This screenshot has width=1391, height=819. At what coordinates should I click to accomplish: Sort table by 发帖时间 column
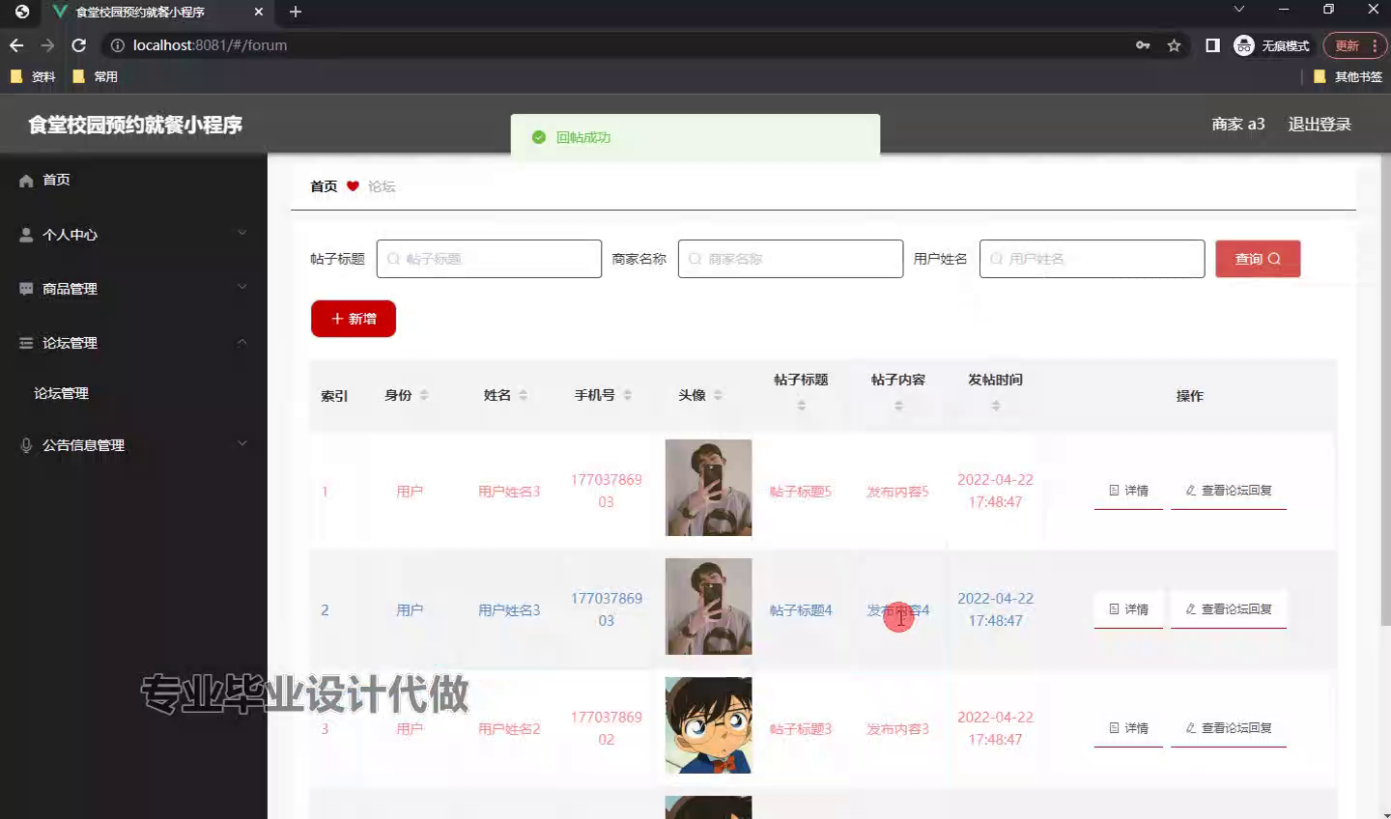point(996,406)
